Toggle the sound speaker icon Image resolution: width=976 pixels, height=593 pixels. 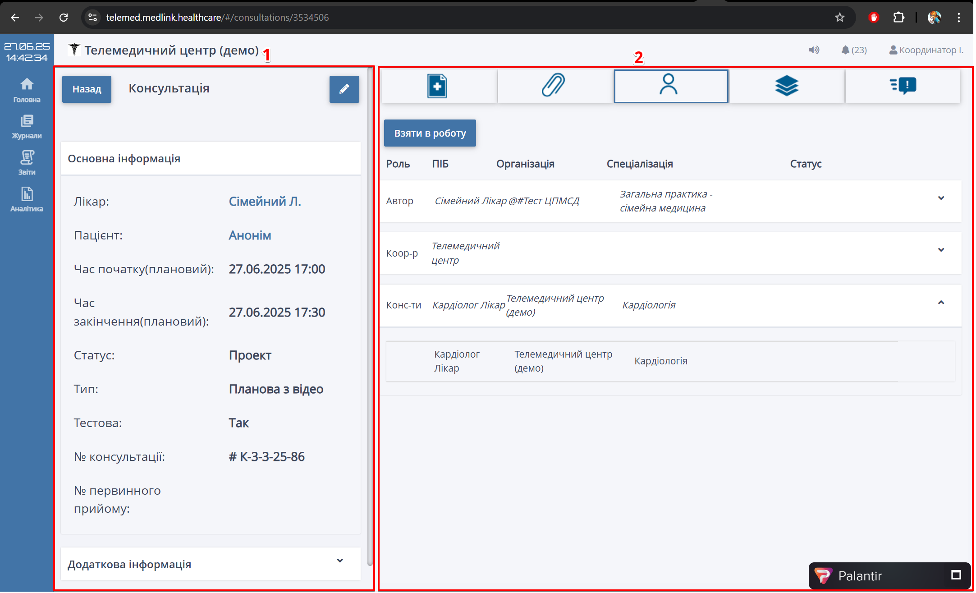click(x=814, y=50)
